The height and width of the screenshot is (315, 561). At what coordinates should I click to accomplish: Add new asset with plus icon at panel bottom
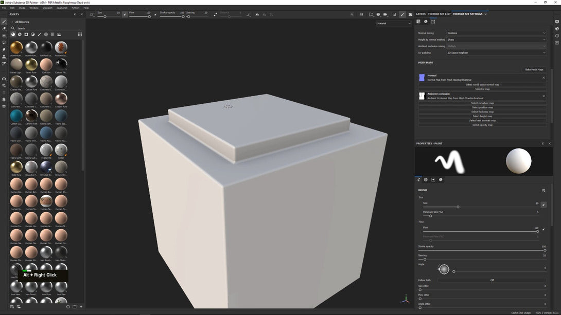click(x=81, y=307)
